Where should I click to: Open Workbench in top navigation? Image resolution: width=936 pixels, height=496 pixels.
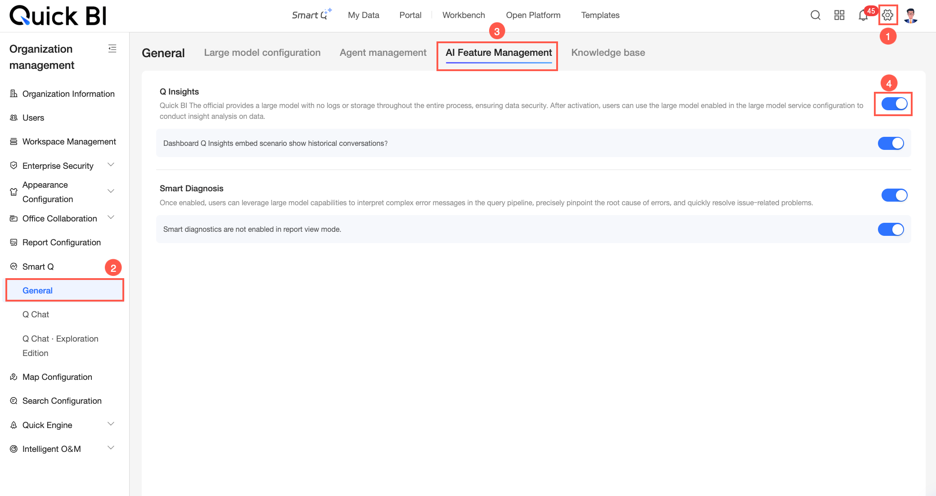[x=463, y=15]
